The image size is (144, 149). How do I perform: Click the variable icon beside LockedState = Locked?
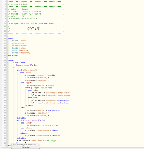[25, 125]
